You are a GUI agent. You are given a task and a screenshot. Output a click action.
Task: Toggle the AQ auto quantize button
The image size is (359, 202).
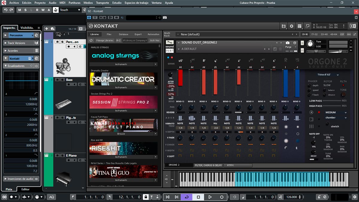[51, 197]
